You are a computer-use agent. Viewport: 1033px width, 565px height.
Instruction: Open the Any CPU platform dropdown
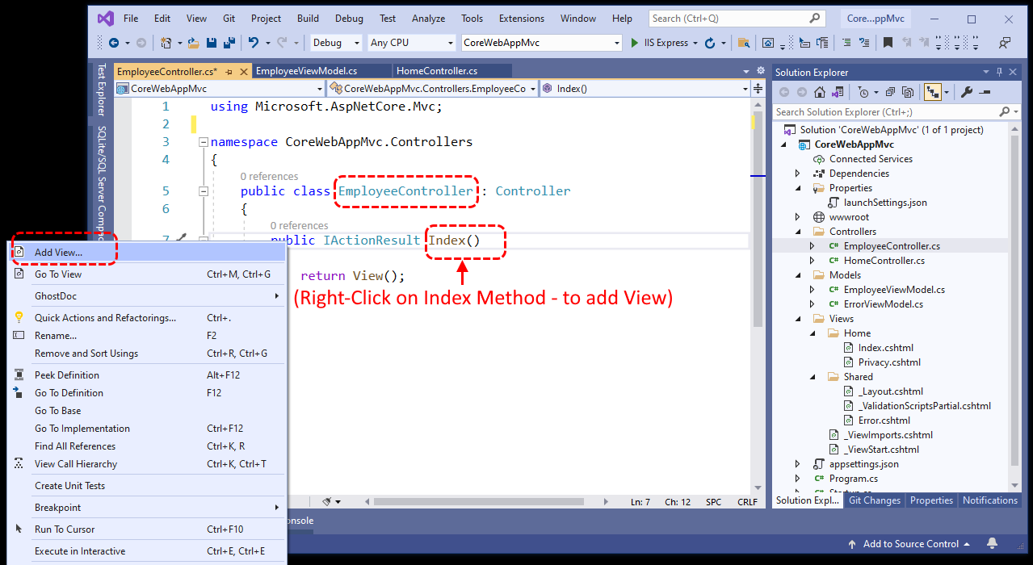coord(411,42)
